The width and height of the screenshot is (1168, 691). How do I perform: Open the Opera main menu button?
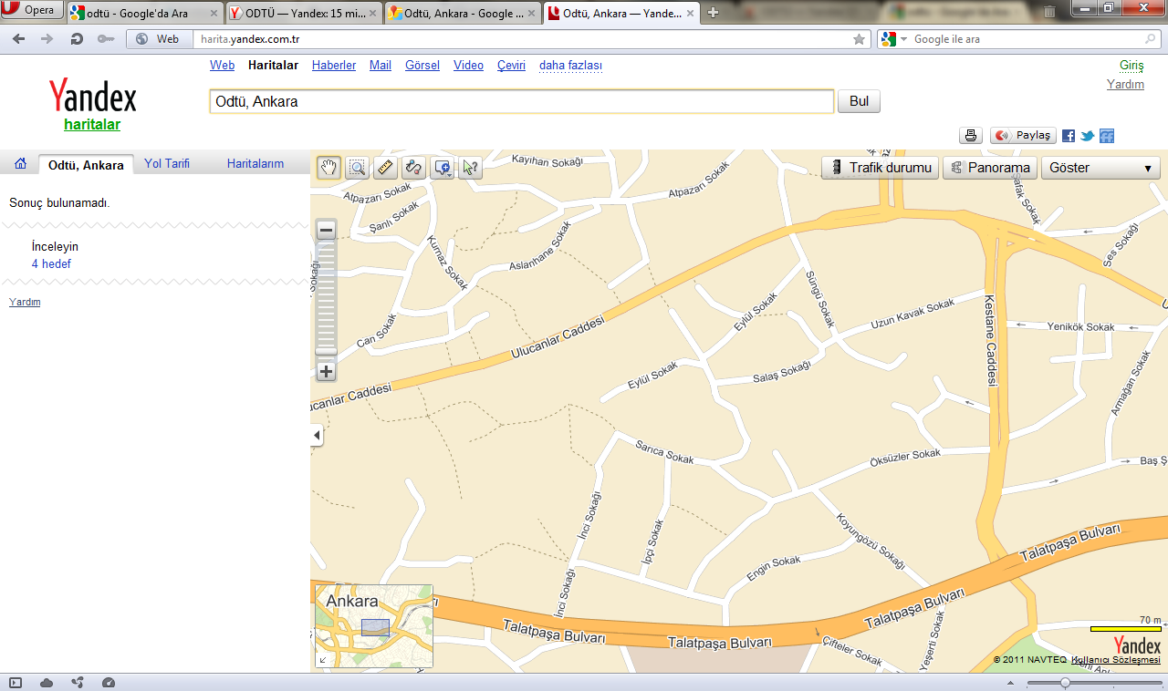pos(32,11)
